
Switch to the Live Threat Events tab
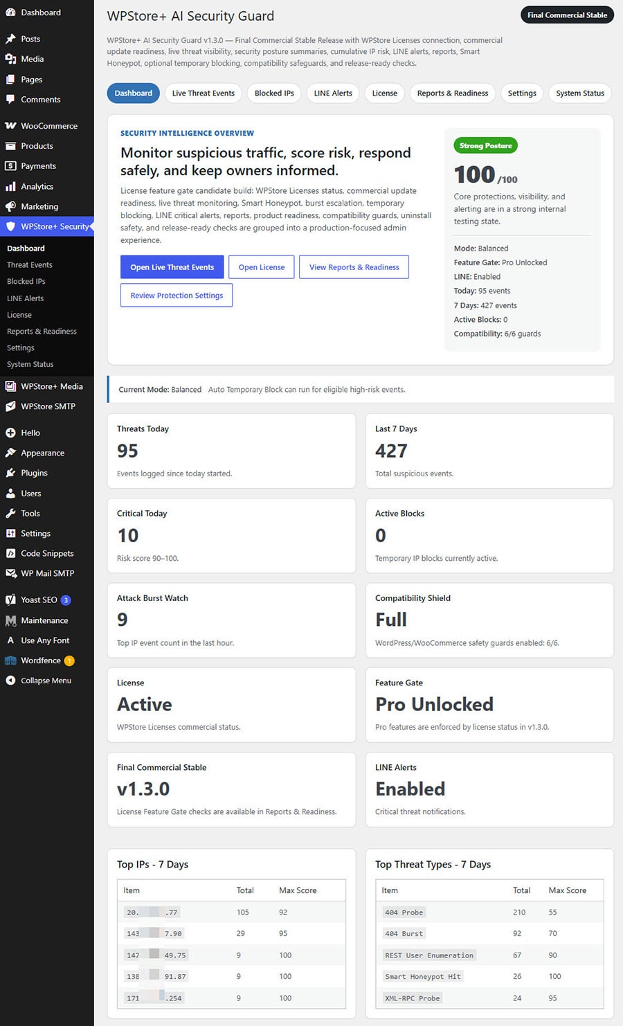(203, 93)
